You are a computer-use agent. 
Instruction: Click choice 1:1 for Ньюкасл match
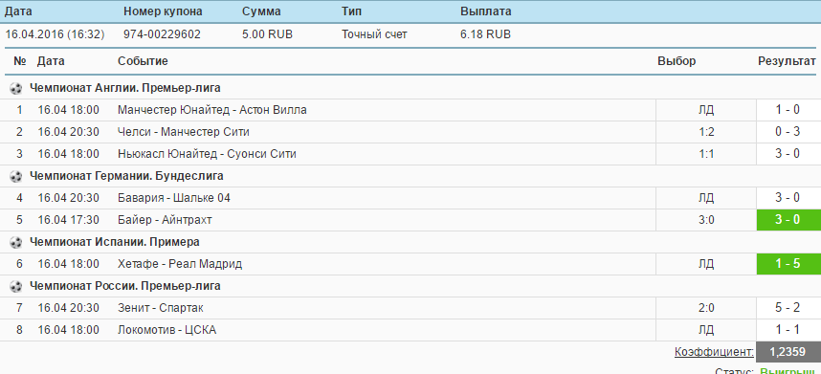[706, 154]
